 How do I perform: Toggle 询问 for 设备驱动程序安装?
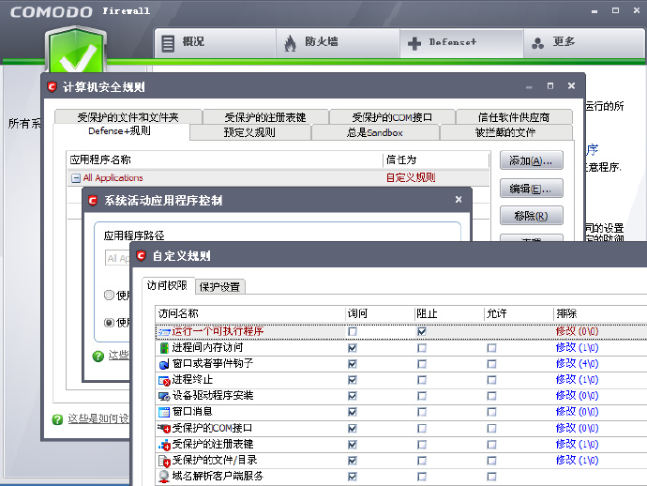(x=353, y=396)
